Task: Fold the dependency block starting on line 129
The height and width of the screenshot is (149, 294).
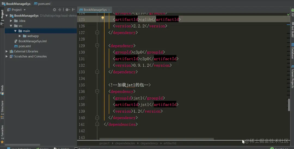Action: (97, 46)
